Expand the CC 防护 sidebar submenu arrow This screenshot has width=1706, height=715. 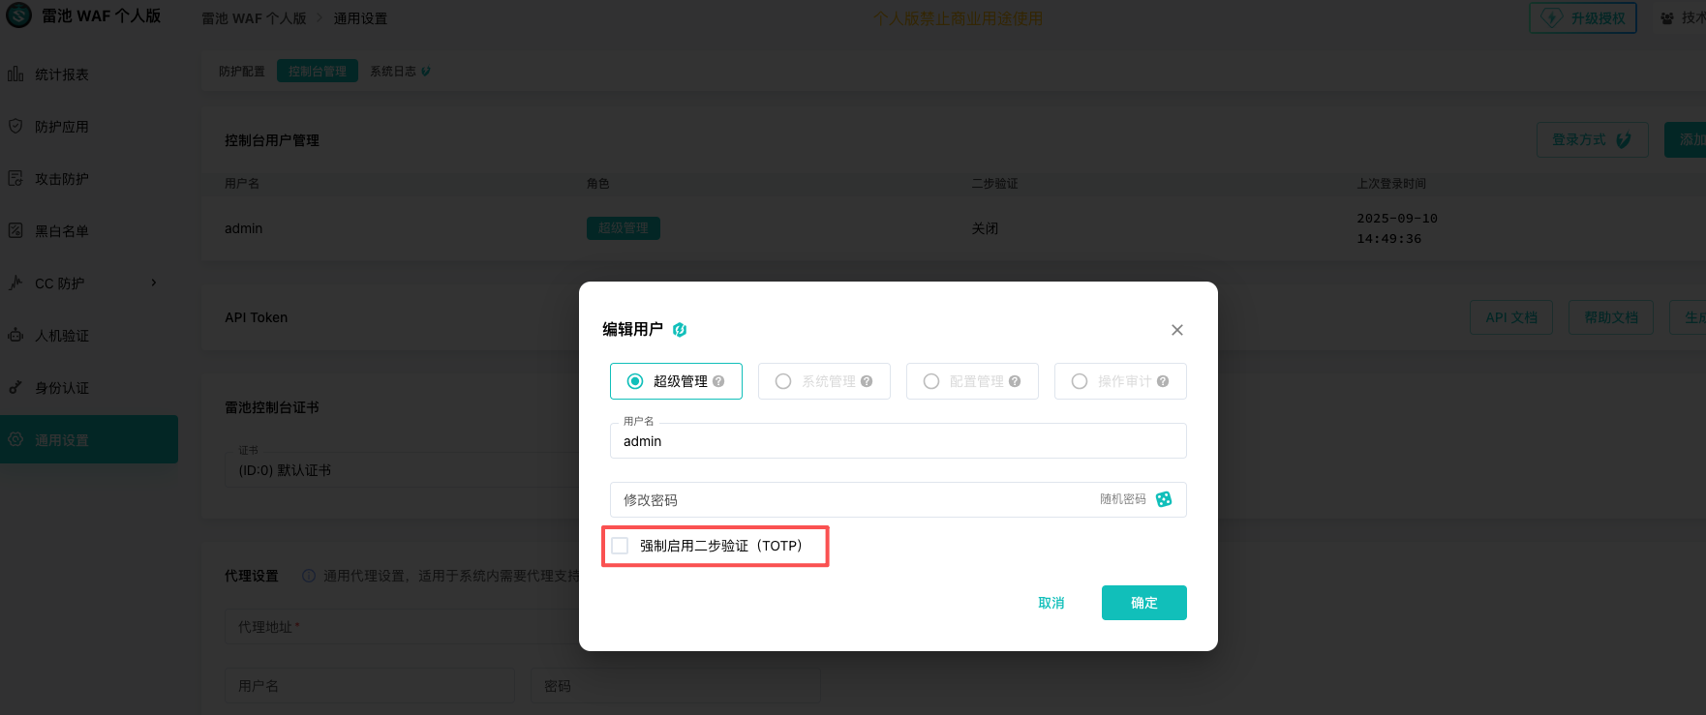[x=154, y=283]
